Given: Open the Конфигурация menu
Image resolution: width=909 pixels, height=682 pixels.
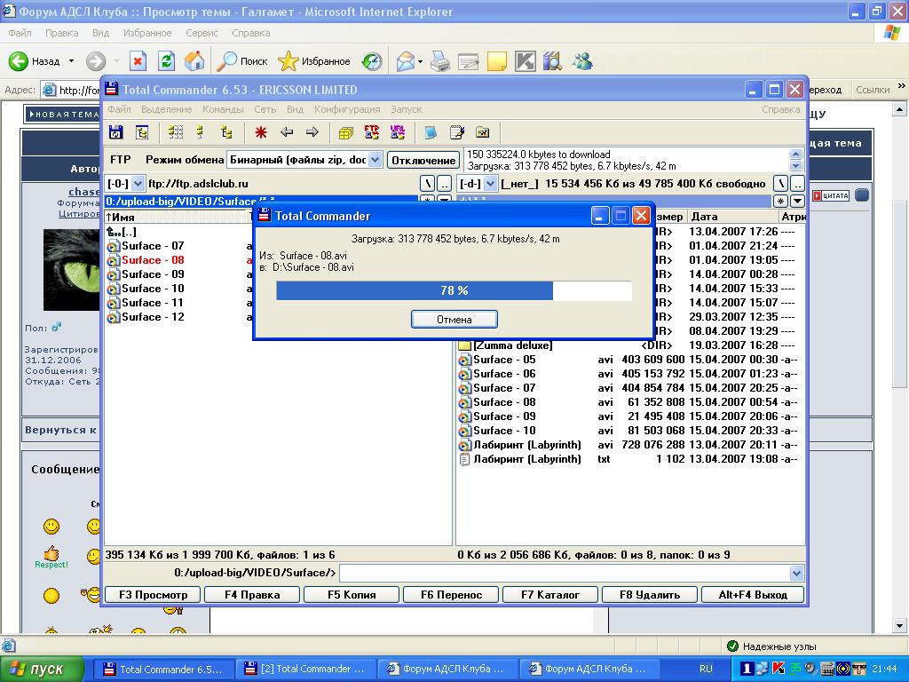Looking at the screenshot, I should [347, 109].
